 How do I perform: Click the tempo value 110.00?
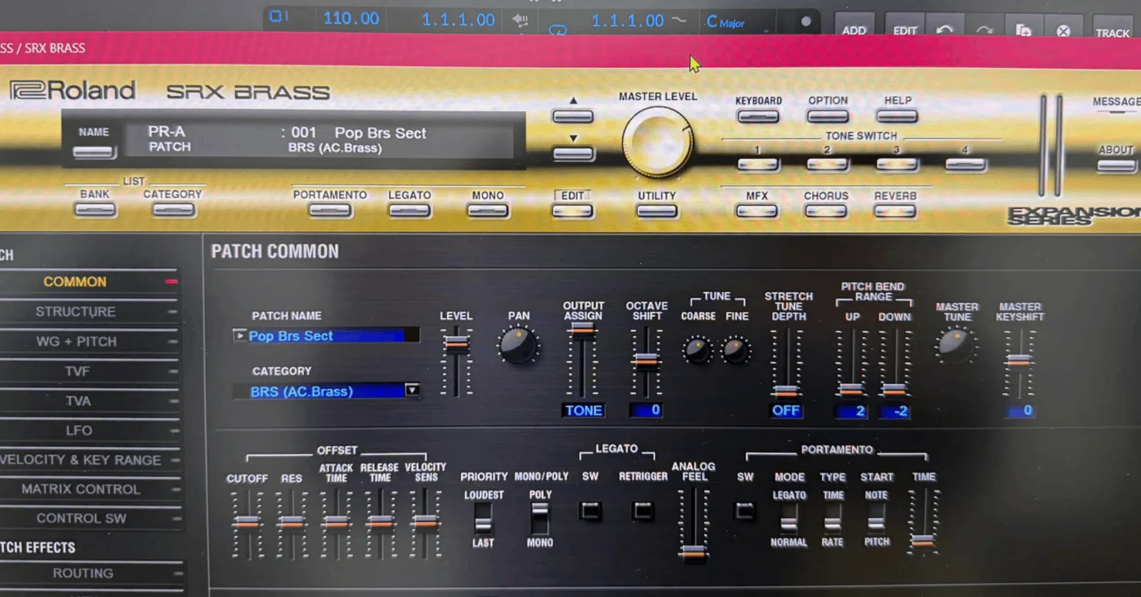coord(351,19)
